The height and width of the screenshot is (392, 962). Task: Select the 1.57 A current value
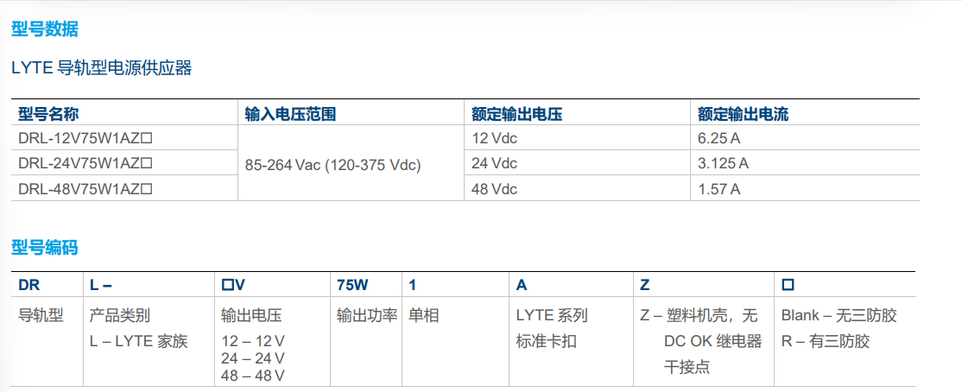coord(718,190)
